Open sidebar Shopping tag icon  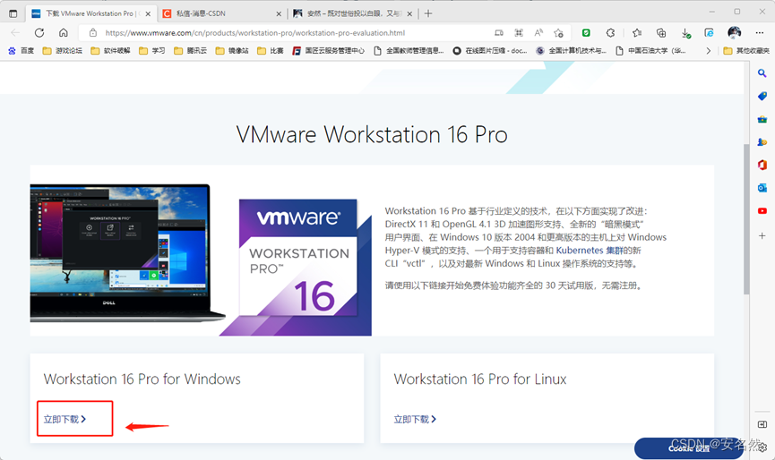[762, 96]
